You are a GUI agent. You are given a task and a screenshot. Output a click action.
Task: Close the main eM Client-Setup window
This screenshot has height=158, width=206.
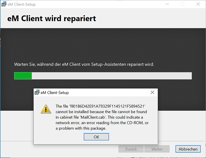point(198,4)
